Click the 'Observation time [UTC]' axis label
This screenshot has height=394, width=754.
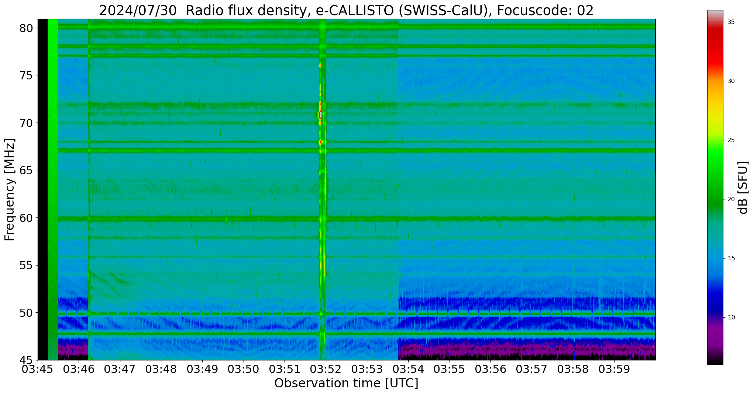click(346, 383)
